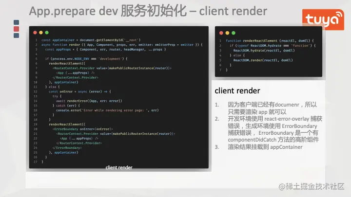
Task: Click the word 'componentDidCatch' in item 2
Action: [x=252, y=140]
